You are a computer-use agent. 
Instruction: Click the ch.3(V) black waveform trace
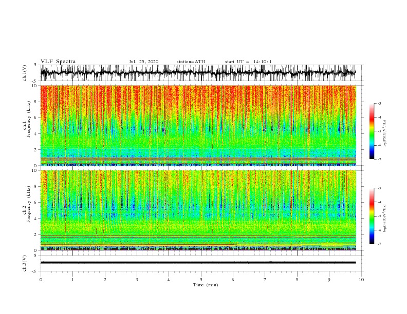tap(198, 263)
